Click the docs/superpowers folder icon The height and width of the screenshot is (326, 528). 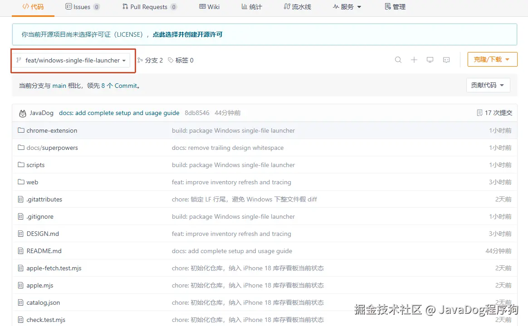[21, 147]
